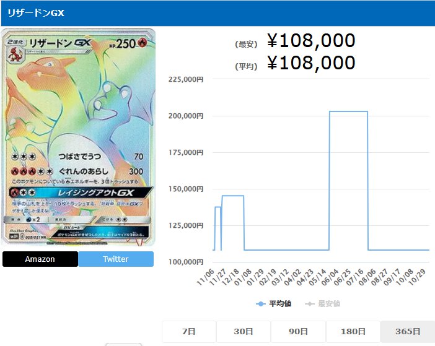Switch chart range to 90日
This screenshot has height=346, width=435.
tap(298, 331)
